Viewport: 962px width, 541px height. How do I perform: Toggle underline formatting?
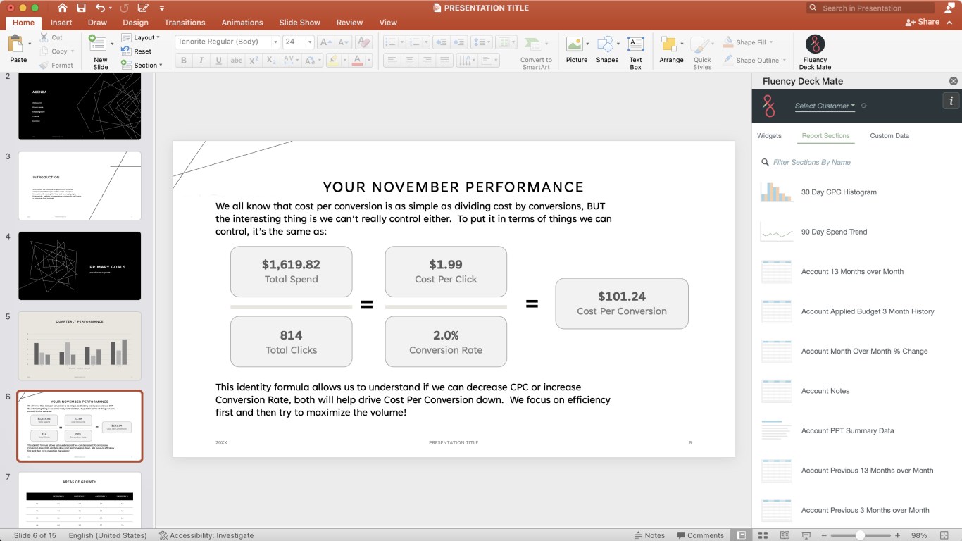click(219, 61)
